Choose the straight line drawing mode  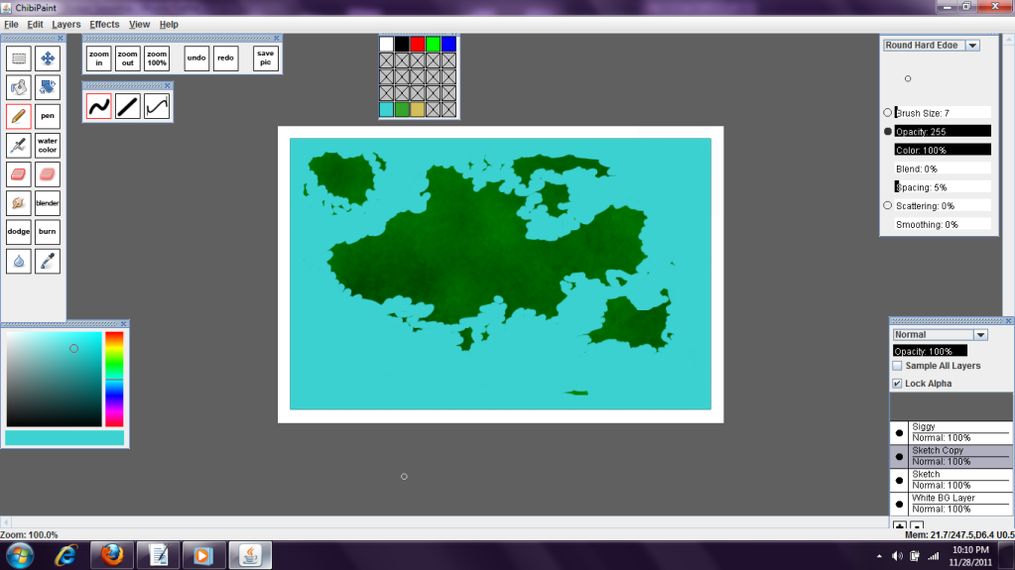(127, 106)
